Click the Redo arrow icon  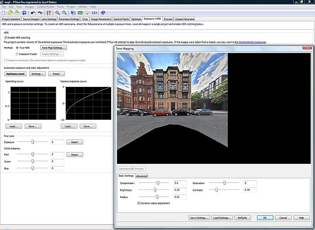click(x=40, y=13)
